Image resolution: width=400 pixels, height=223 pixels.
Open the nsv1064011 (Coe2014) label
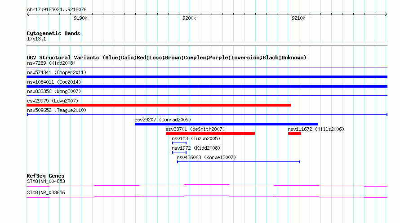54,82
